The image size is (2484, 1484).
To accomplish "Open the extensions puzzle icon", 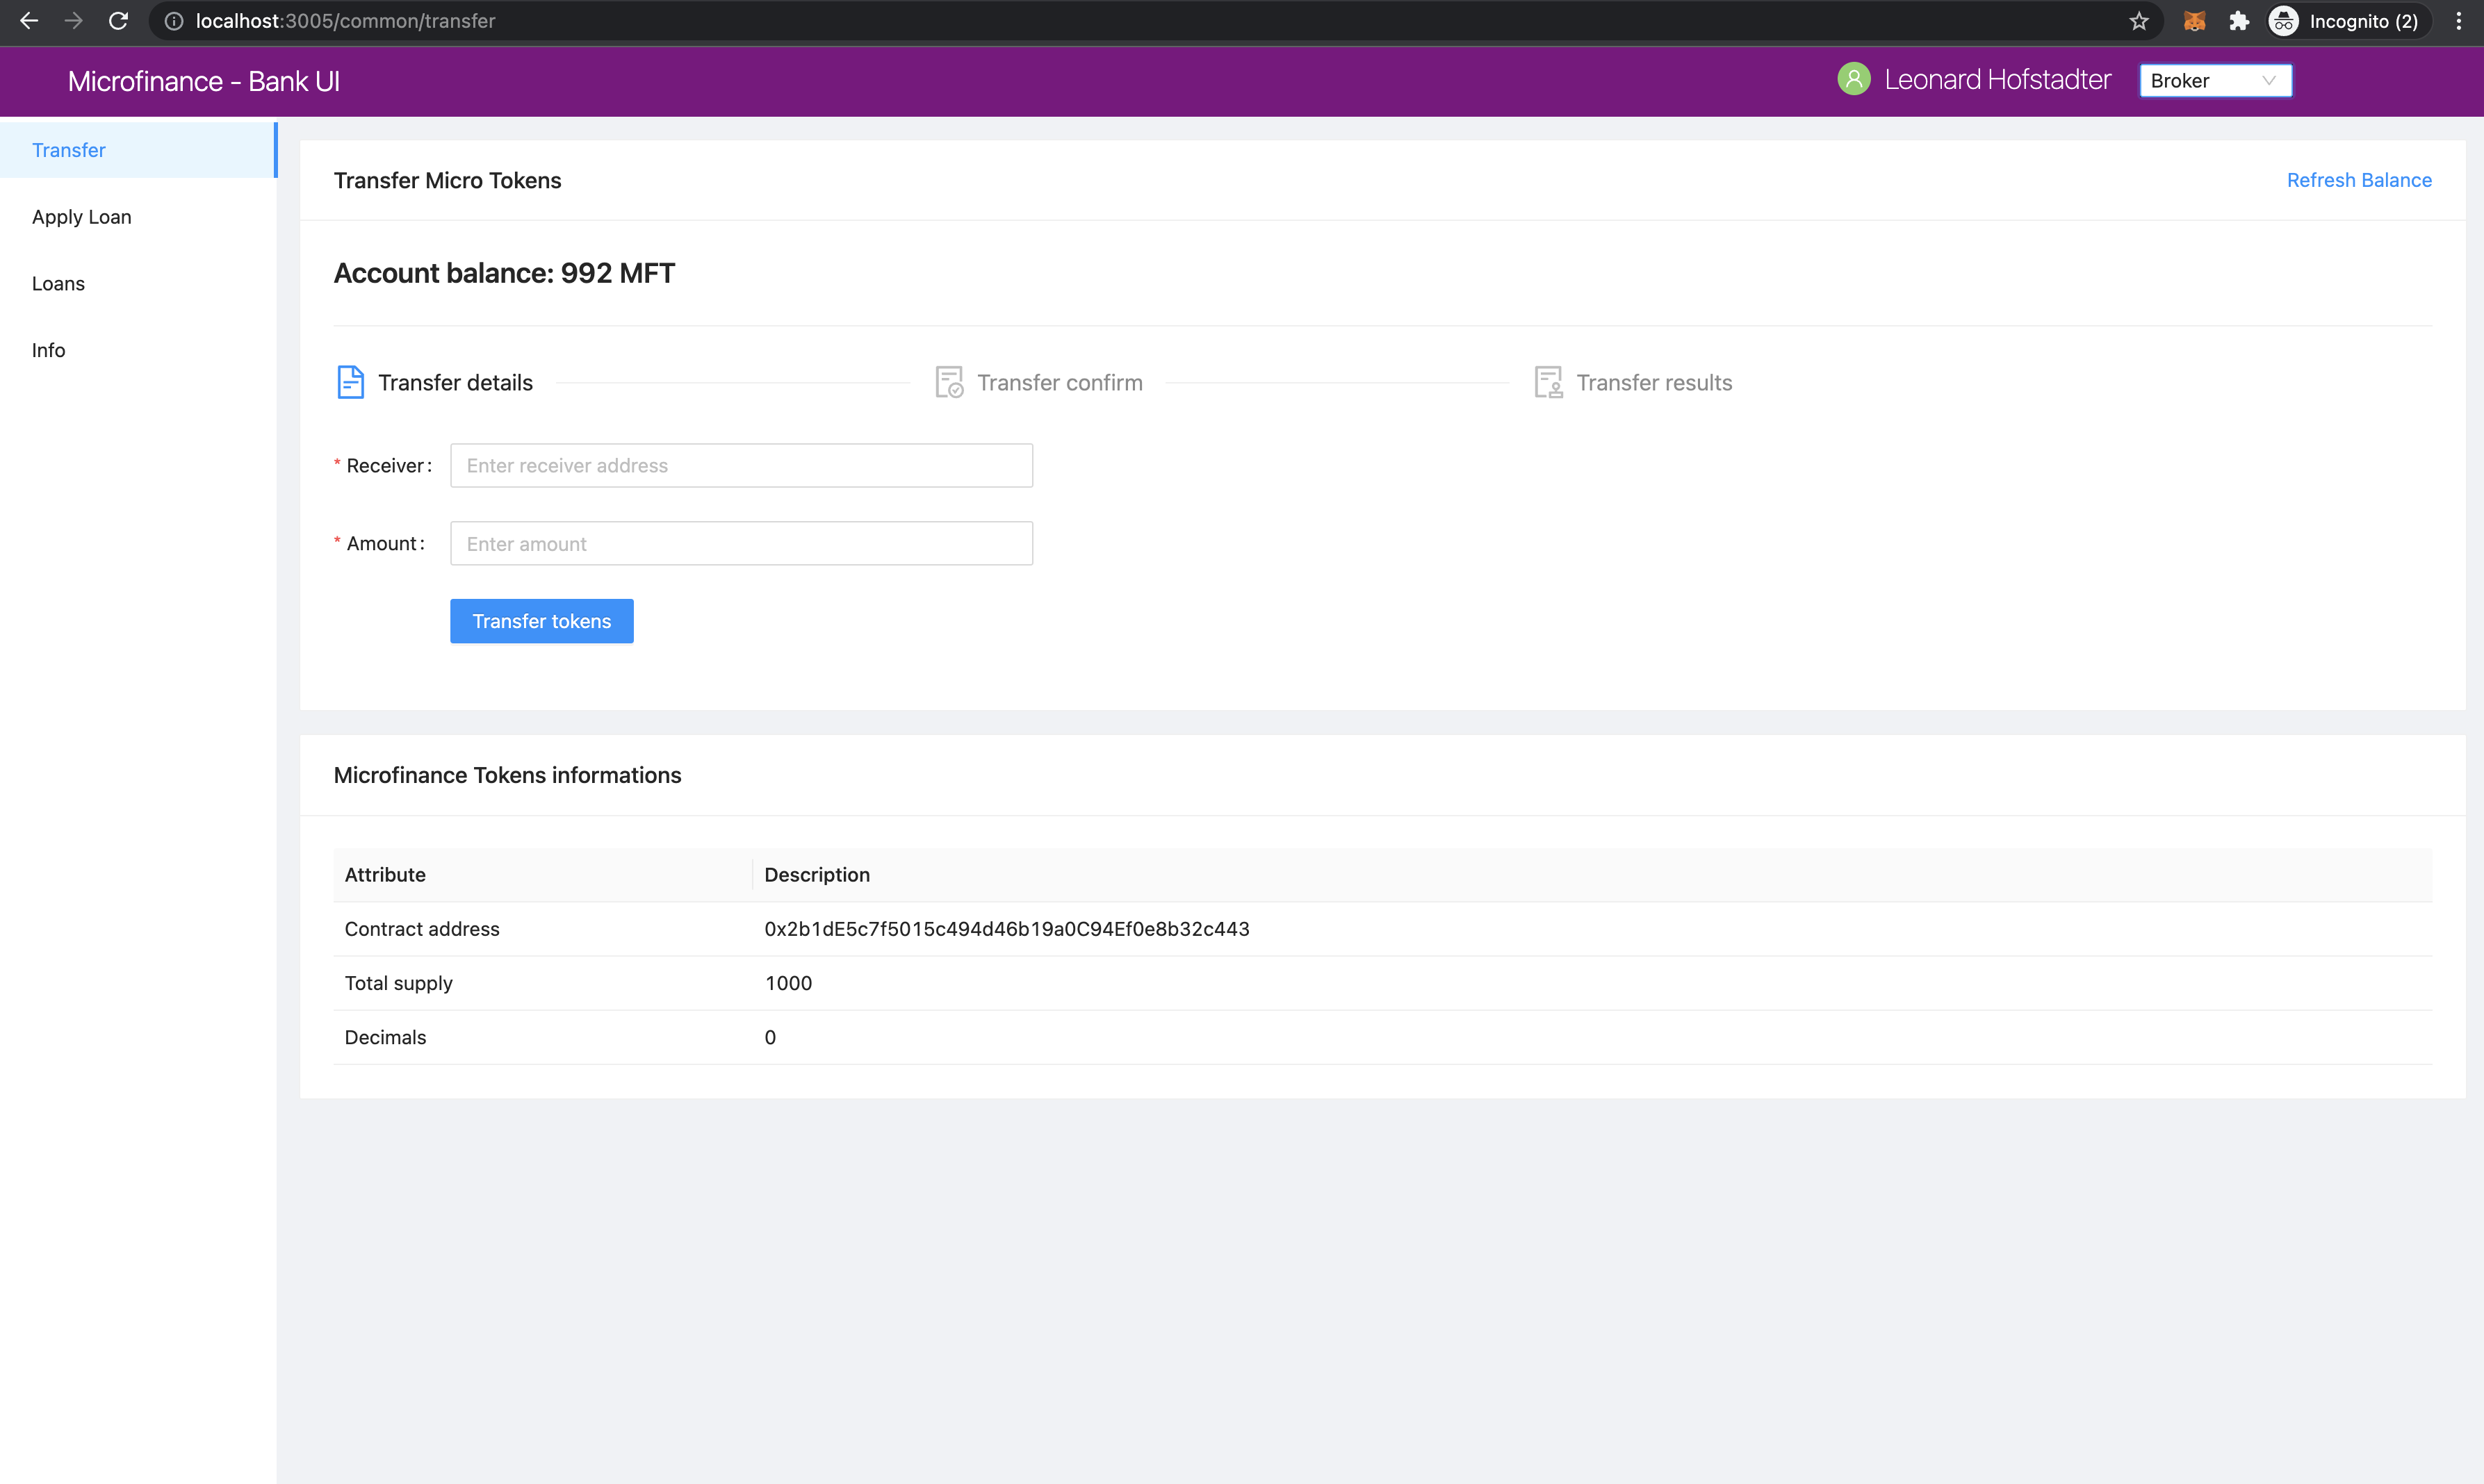I will coord(2239,21).
